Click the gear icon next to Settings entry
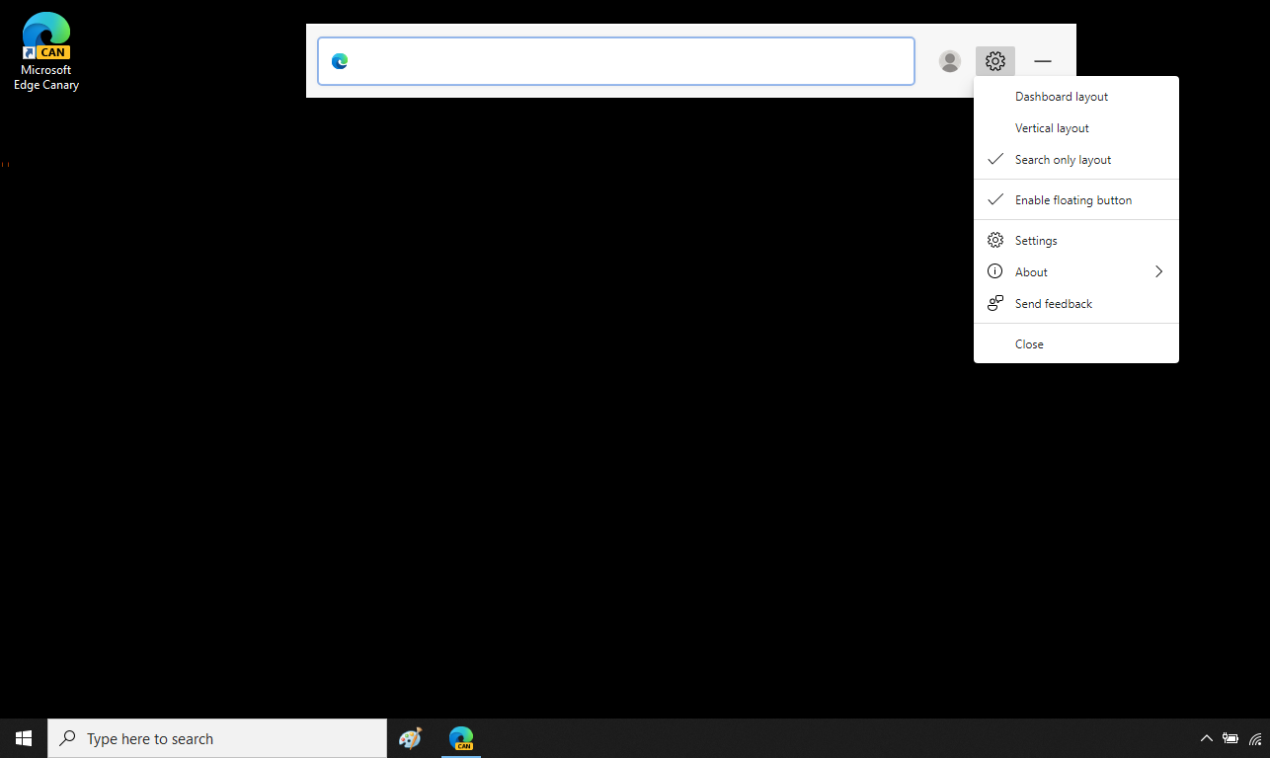 994,239
